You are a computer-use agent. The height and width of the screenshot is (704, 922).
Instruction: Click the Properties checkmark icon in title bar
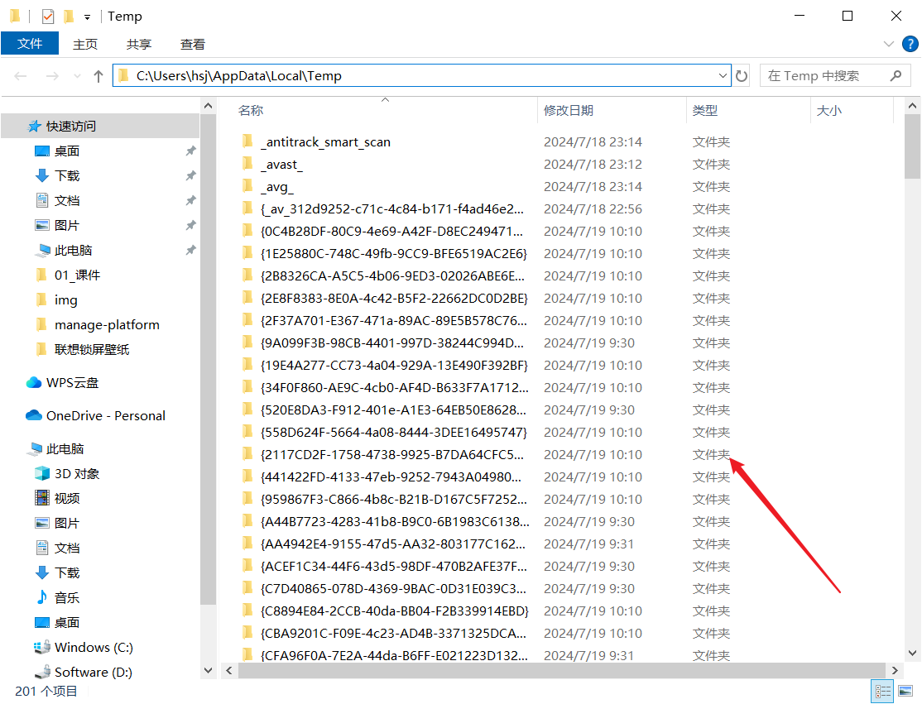coord(48,17)
